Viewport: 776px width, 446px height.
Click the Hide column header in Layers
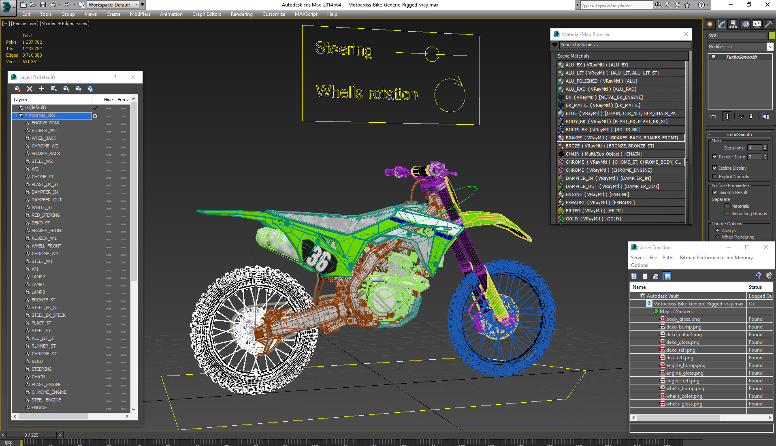tap(108, 100)
